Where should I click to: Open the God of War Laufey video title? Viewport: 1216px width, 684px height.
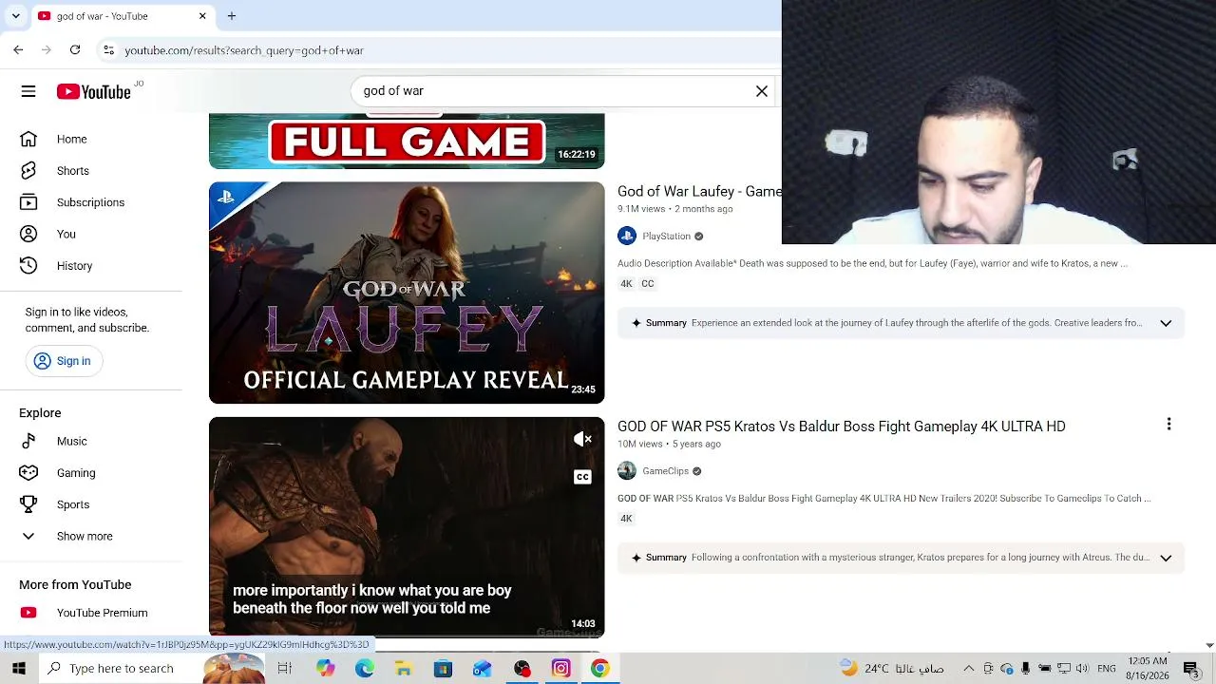tap(699, 192)
